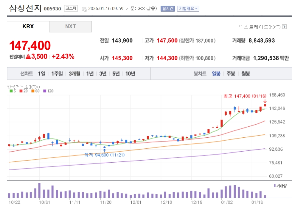
Task: Click the calendar clock icon beside the date
Action: (x=84, y=9)
